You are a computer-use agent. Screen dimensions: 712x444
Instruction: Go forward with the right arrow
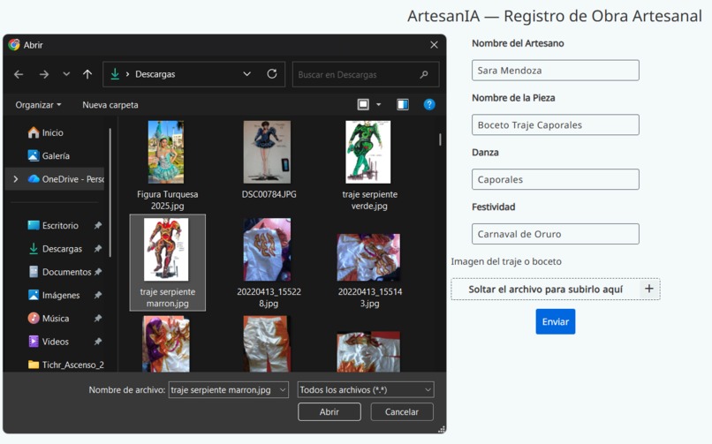[44, 74]
